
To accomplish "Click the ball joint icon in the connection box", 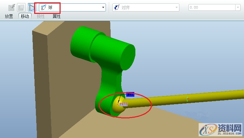I will pos(44,7).
